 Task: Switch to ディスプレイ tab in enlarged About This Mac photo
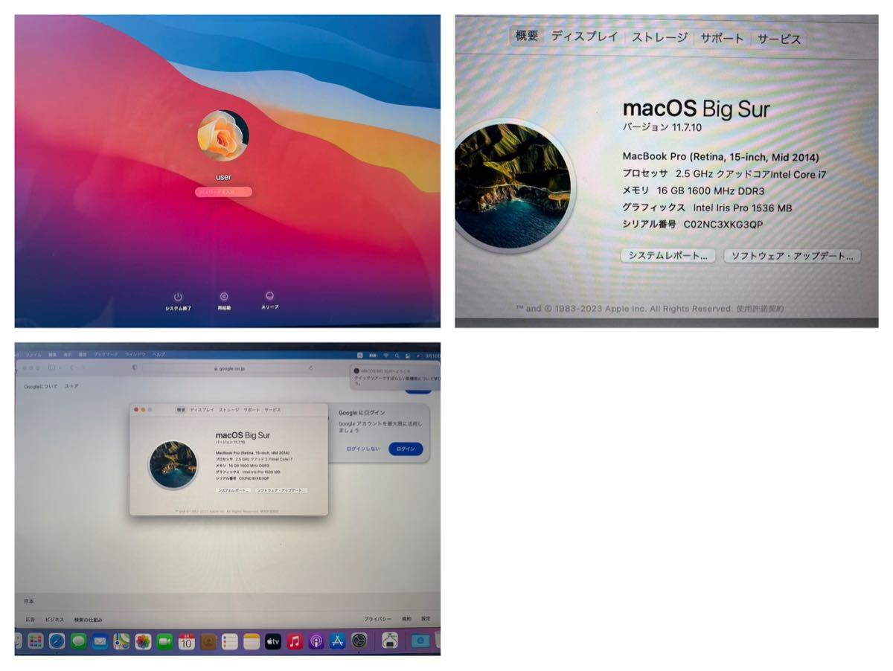coord(585,36)
